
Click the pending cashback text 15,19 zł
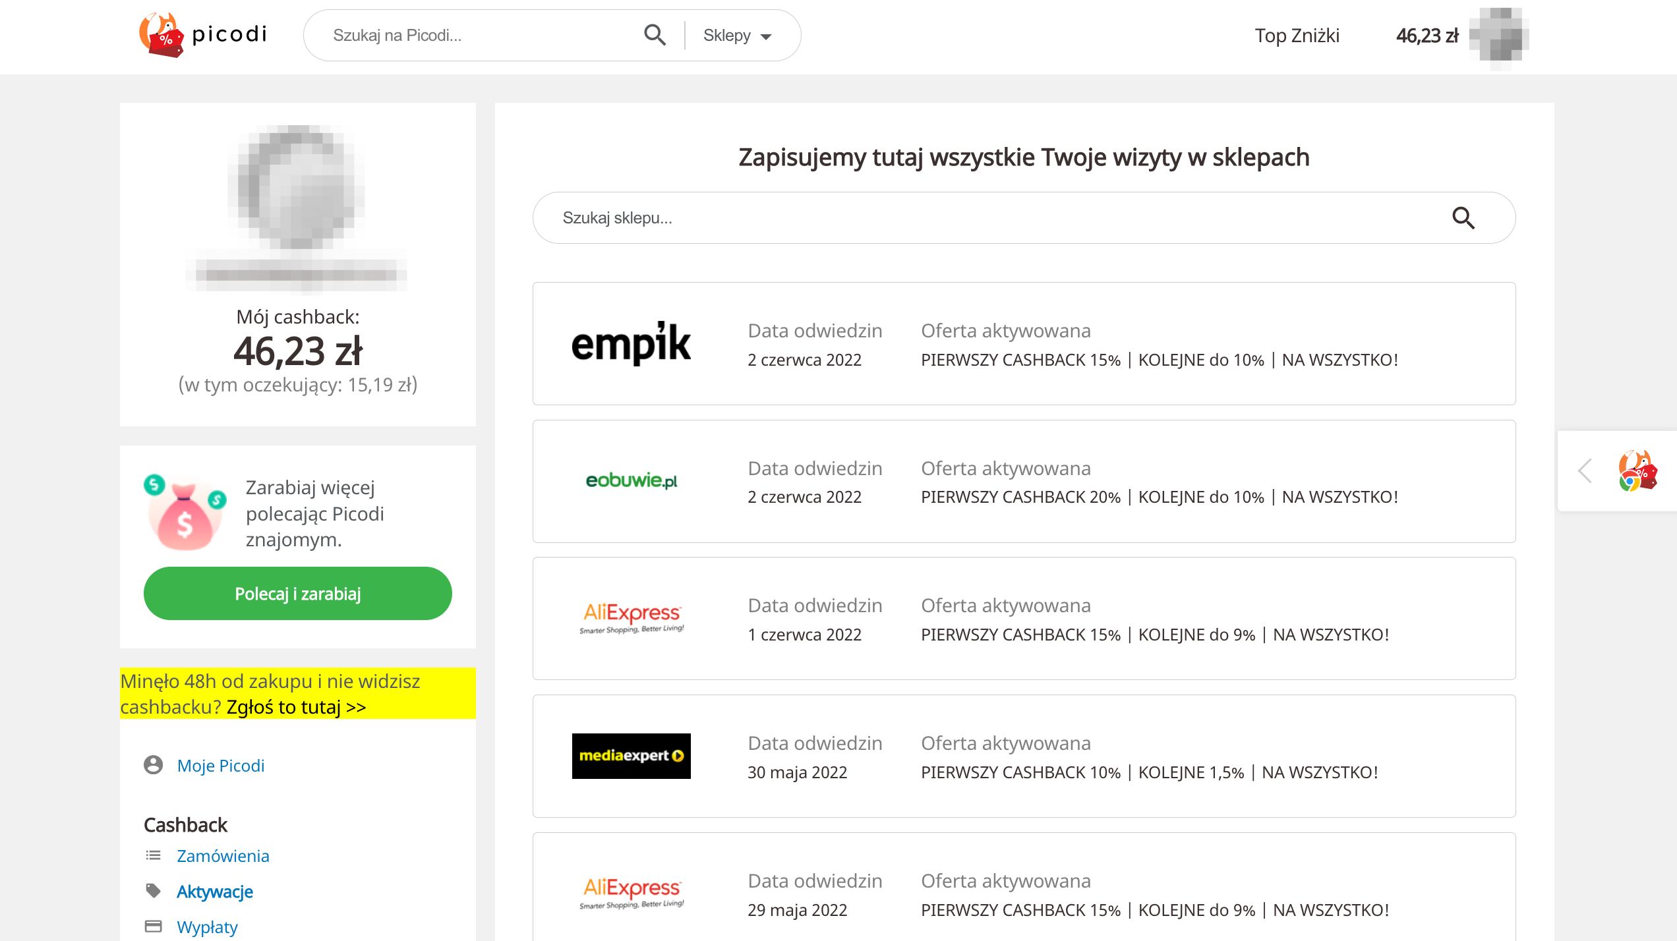point(298,385)
